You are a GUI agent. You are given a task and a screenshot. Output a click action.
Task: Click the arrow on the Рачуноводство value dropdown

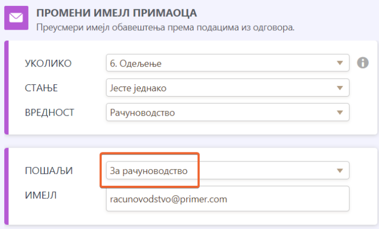(340, 112)
